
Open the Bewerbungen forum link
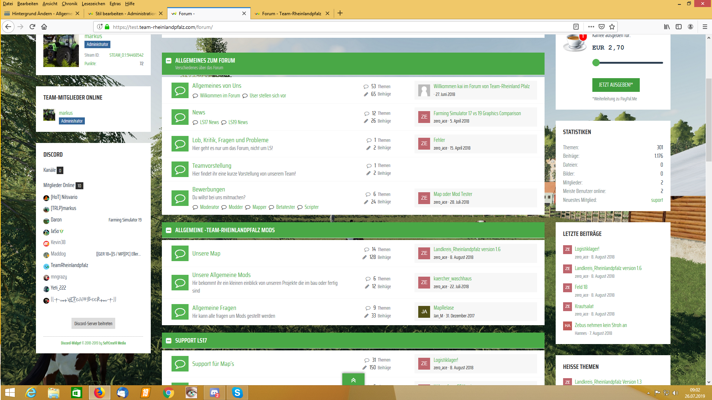tap(209, 189)
